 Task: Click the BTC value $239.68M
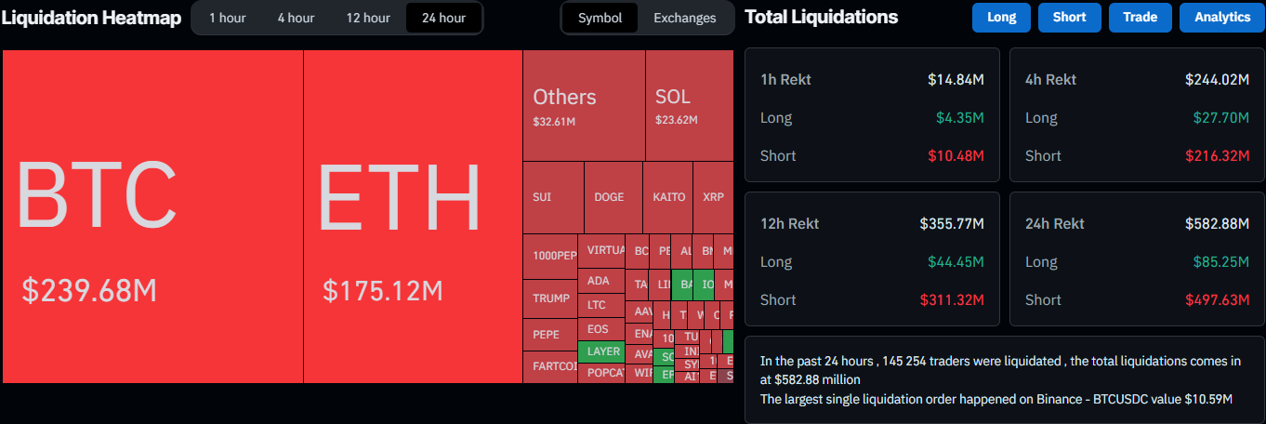click(x=89, y=291)
